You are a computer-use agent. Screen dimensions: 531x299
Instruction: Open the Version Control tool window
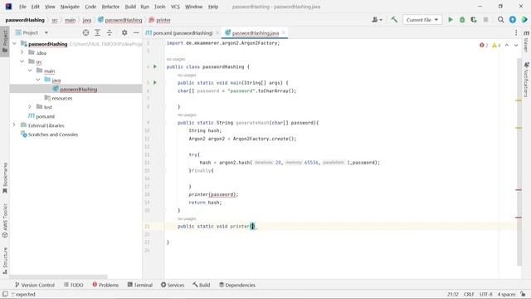point(35,285)
